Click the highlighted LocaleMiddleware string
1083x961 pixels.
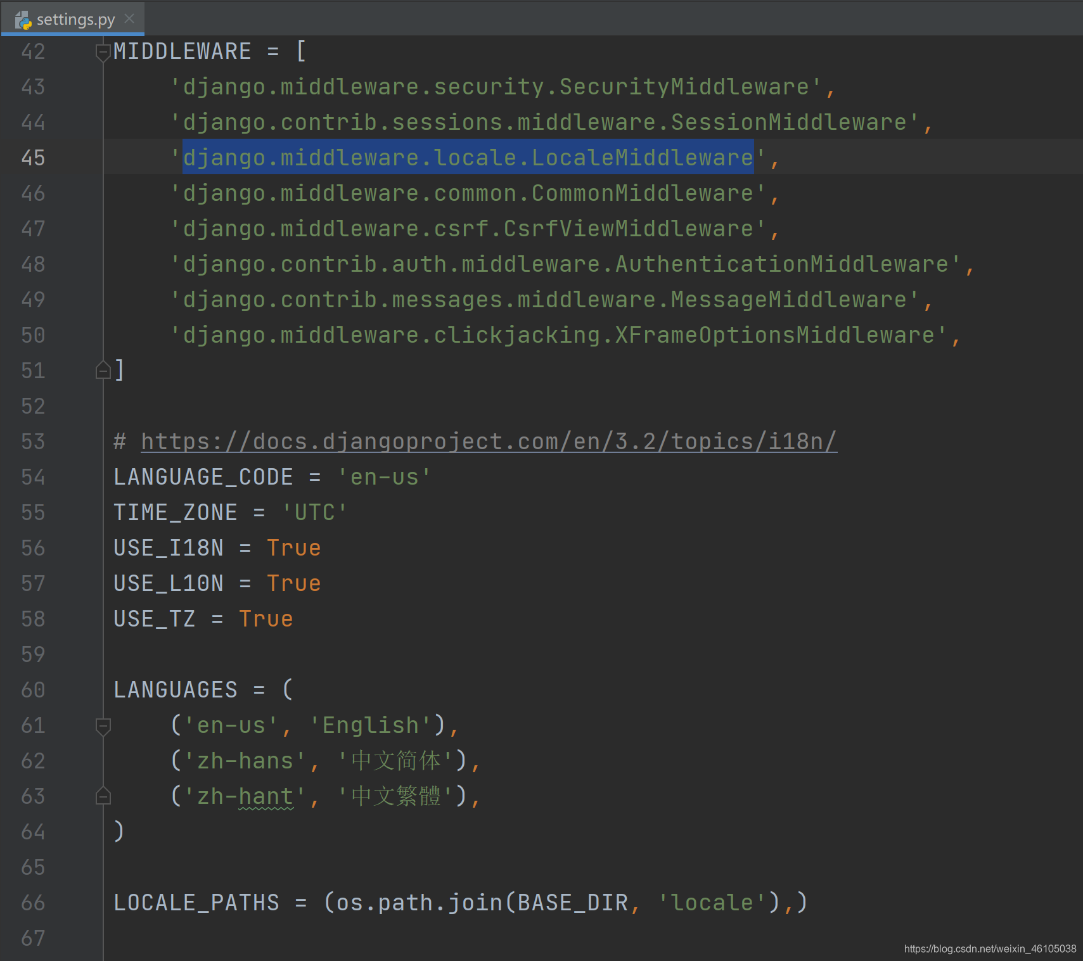[468, 157]
